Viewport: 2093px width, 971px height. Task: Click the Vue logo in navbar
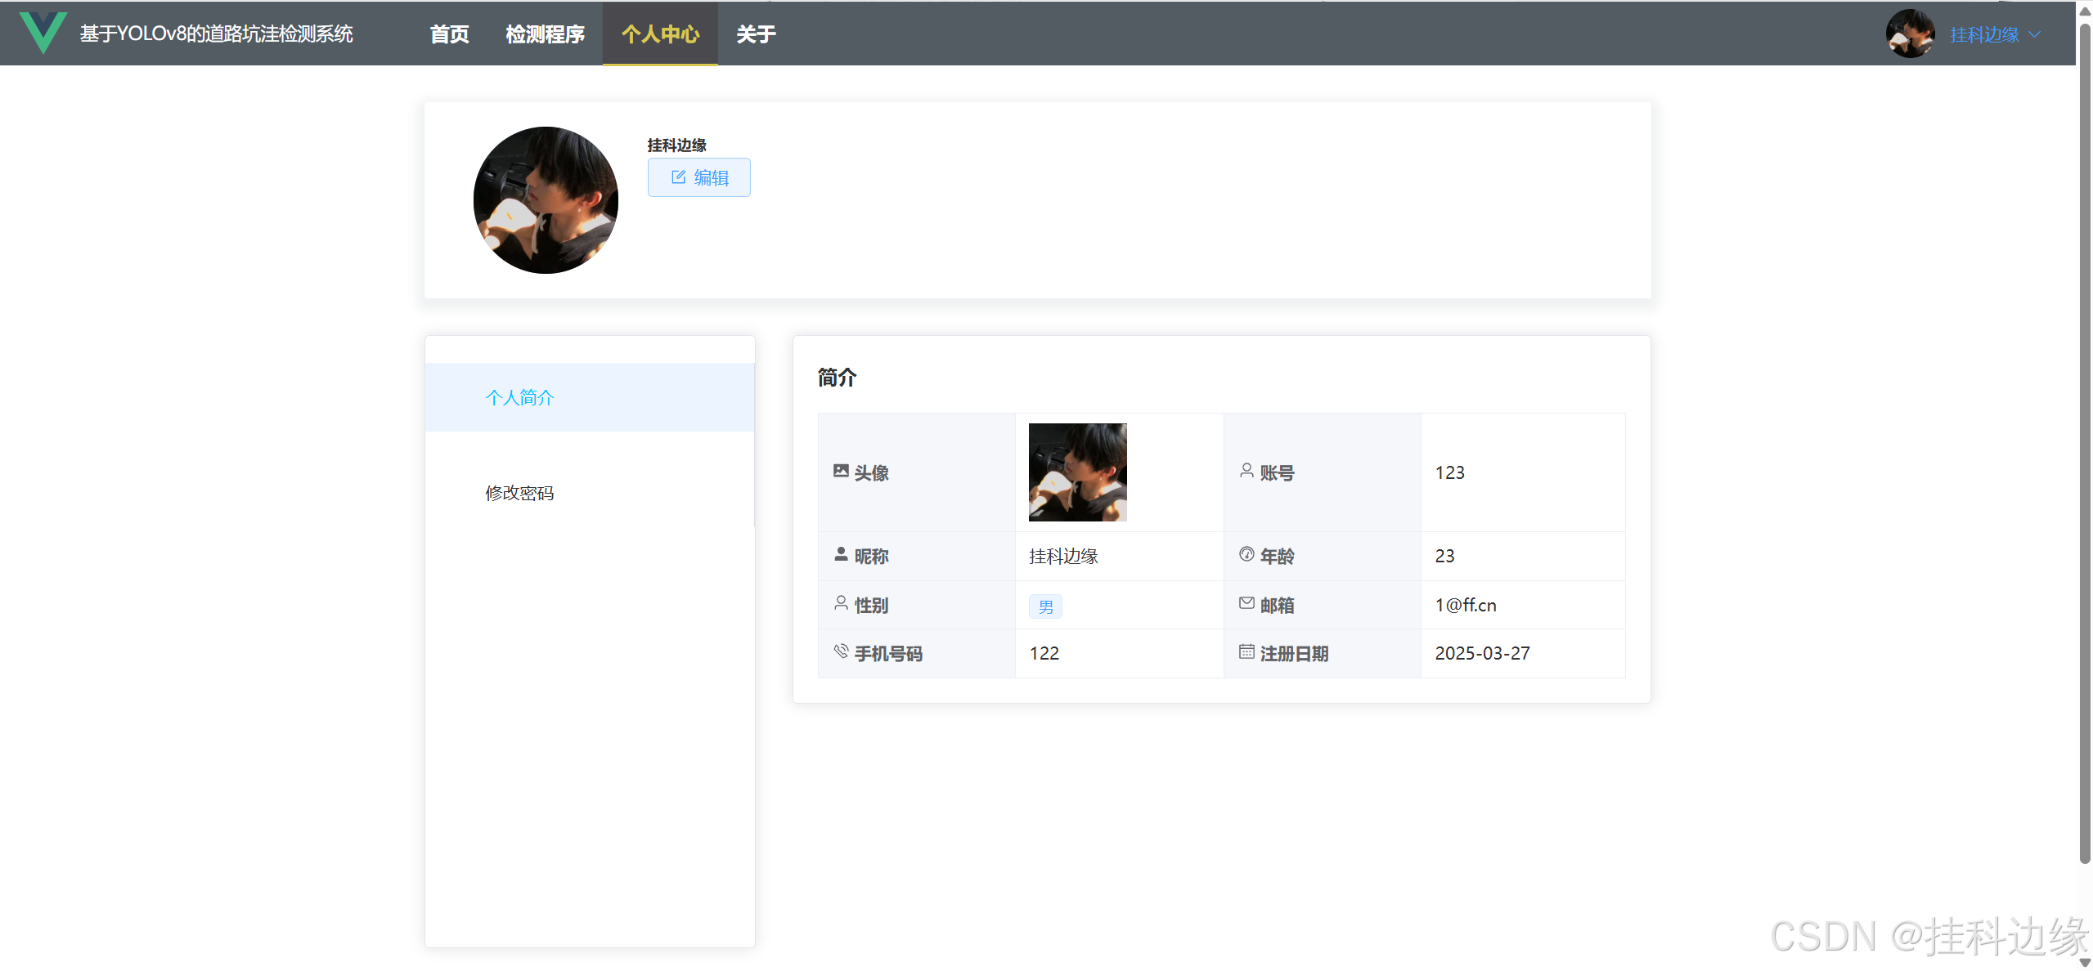[43, 33]
